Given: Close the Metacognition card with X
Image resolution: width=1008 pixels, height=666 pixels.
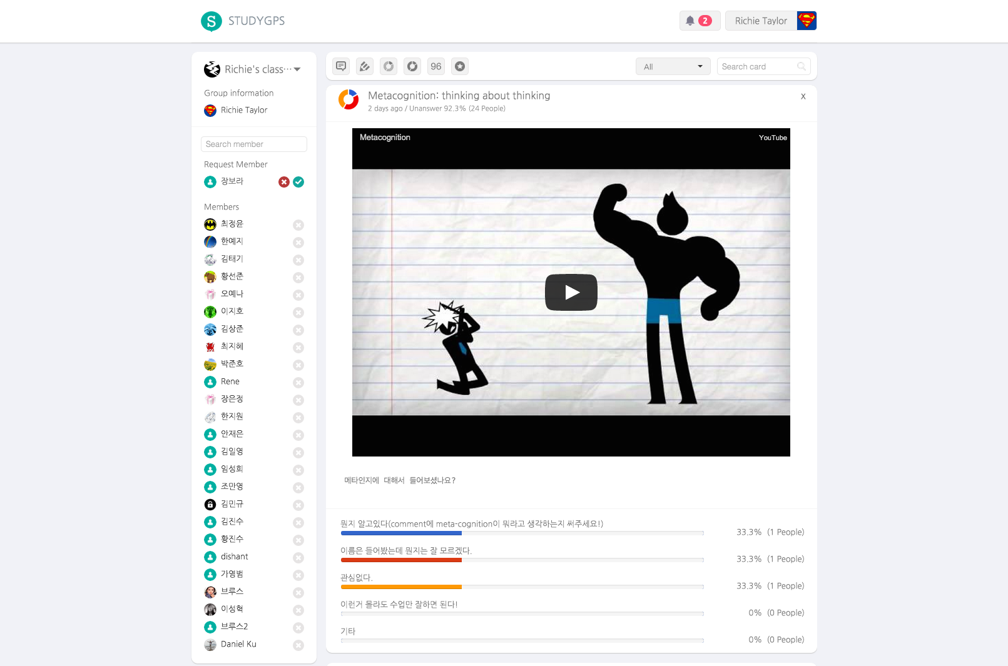Looking at the screenshot, I should pyautogui.click(x=803, y=96).
